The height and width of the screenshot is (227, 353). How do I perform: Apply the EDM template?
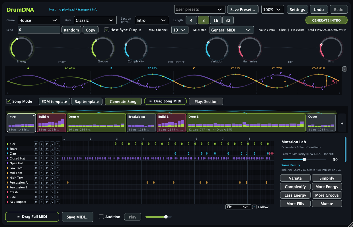54,101
